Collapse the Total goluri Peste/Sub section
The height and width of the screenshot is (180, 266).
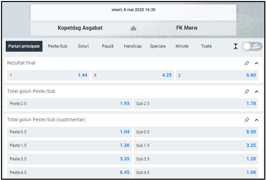257,92
